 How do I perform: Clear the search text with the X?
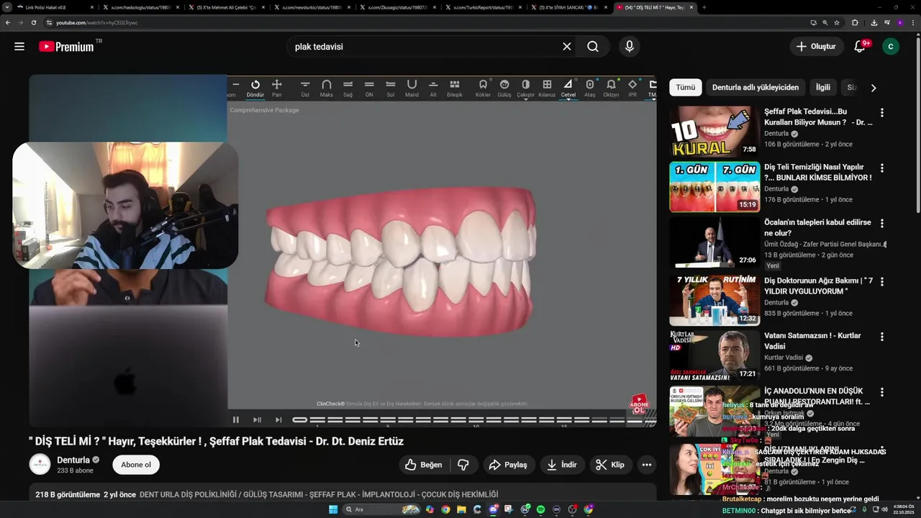[567, 47]
